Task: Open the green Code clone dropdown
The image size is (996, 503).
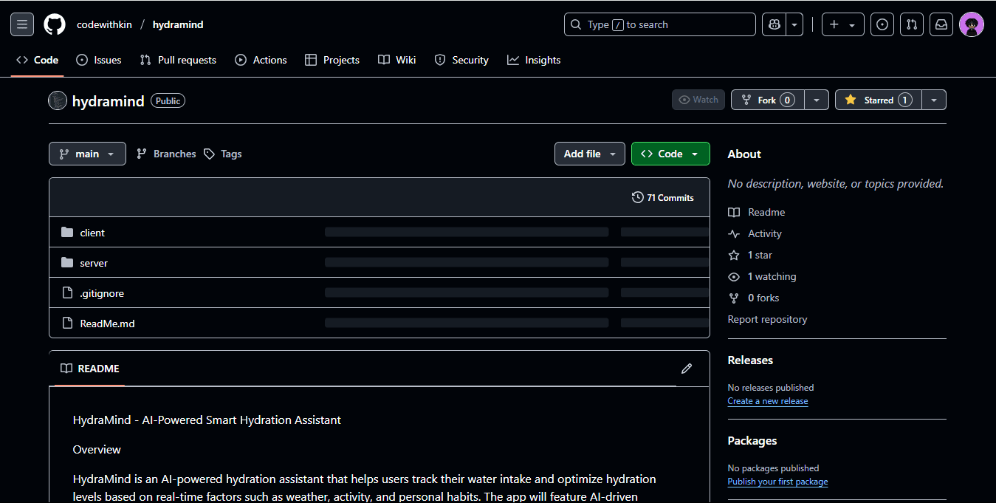Action: (670, 154)
